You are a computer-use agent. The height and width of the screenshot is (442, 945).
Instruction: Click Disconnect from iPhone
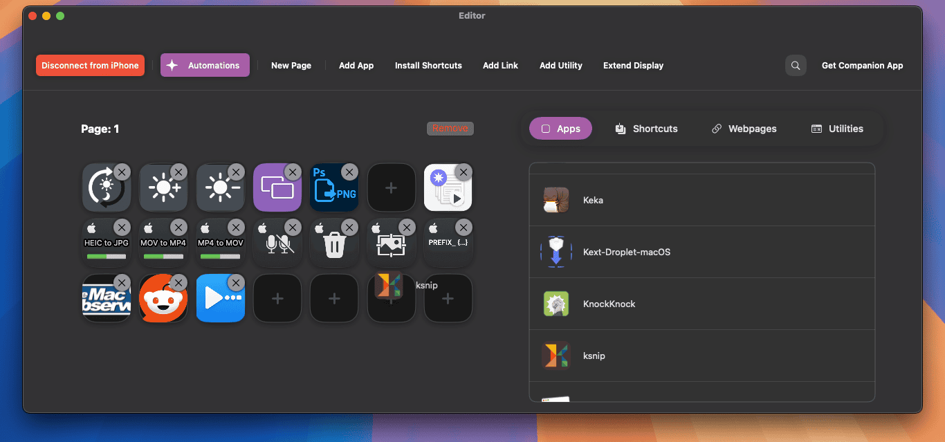90,65
